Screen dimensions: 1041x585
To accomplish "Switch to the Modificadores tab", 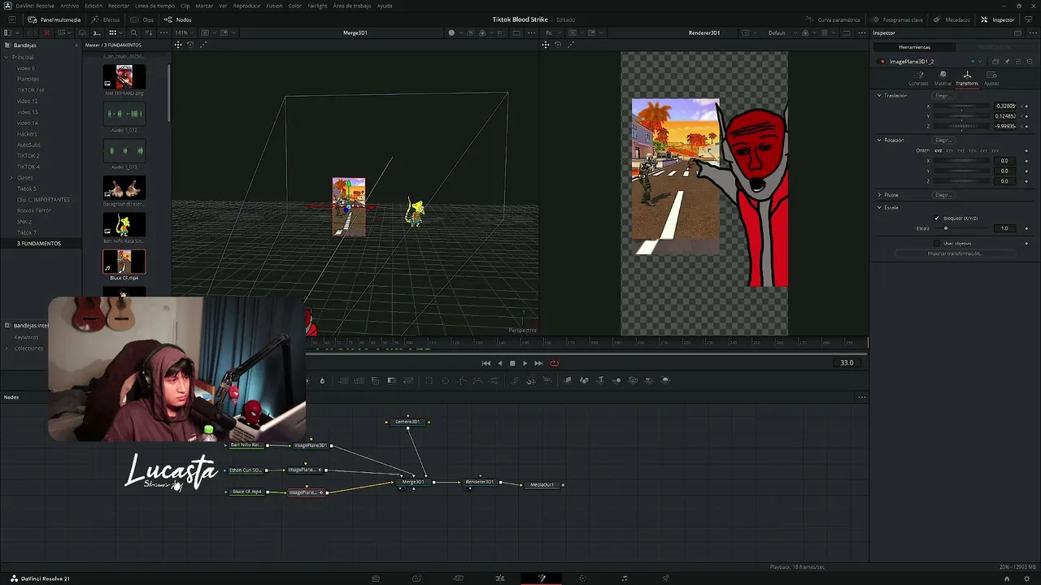I will click(995, 47).
